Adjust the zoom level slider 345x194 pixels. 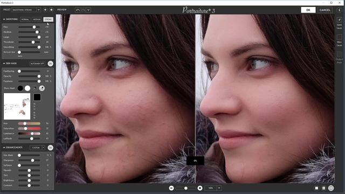185,188
